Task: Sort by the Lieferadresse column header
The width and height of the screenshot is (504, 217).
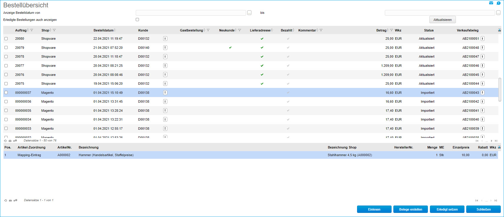Action: [260, 30]
